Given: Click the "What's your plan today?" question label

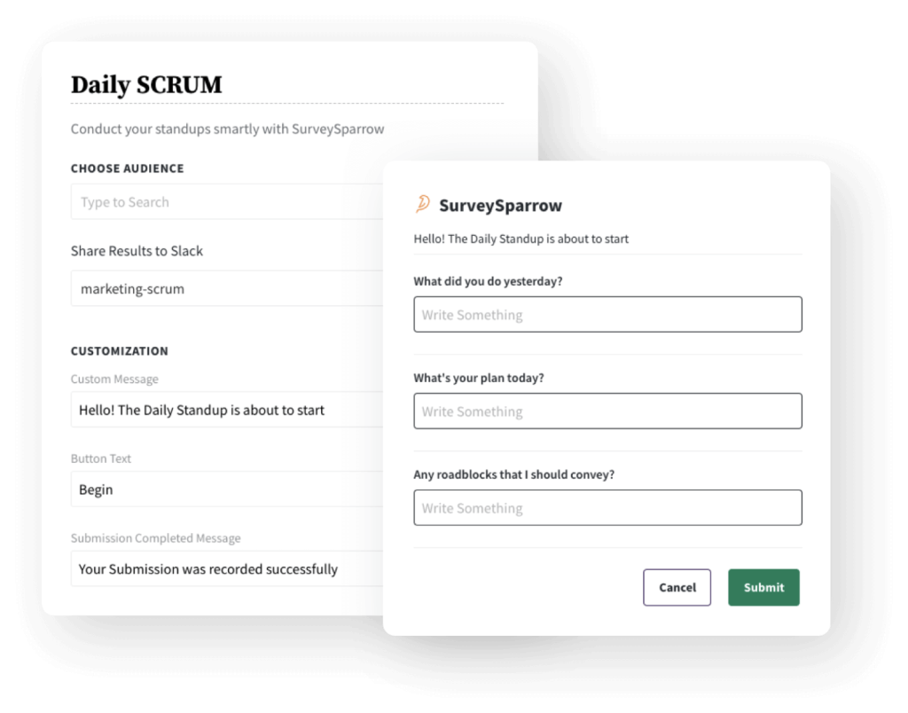Looking at the screenshot, I should pos(479,378).
